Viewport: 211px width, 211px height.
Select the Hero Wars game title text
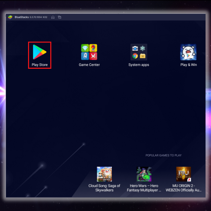[x=144, y=188]
